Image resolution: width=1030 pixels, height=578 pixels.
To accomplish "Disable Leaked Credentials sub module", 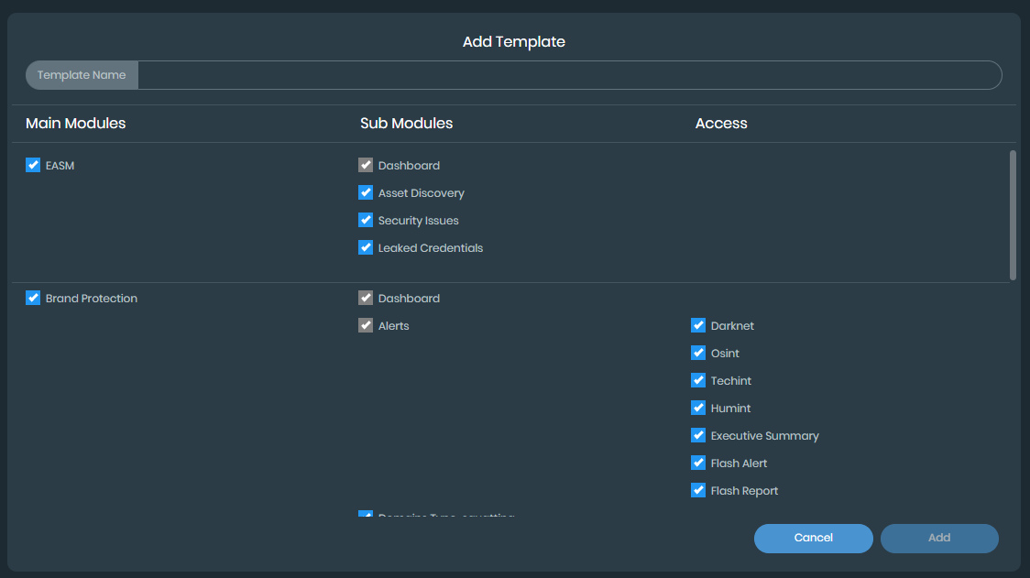I will point(366,248).
